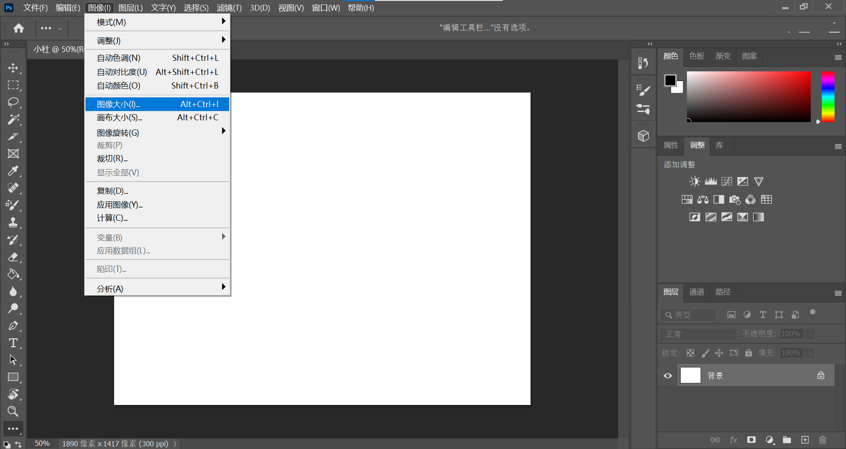Open the Color panel options menu
The image size is (846, 449).
pyautogui.click(x=838, y=58)
